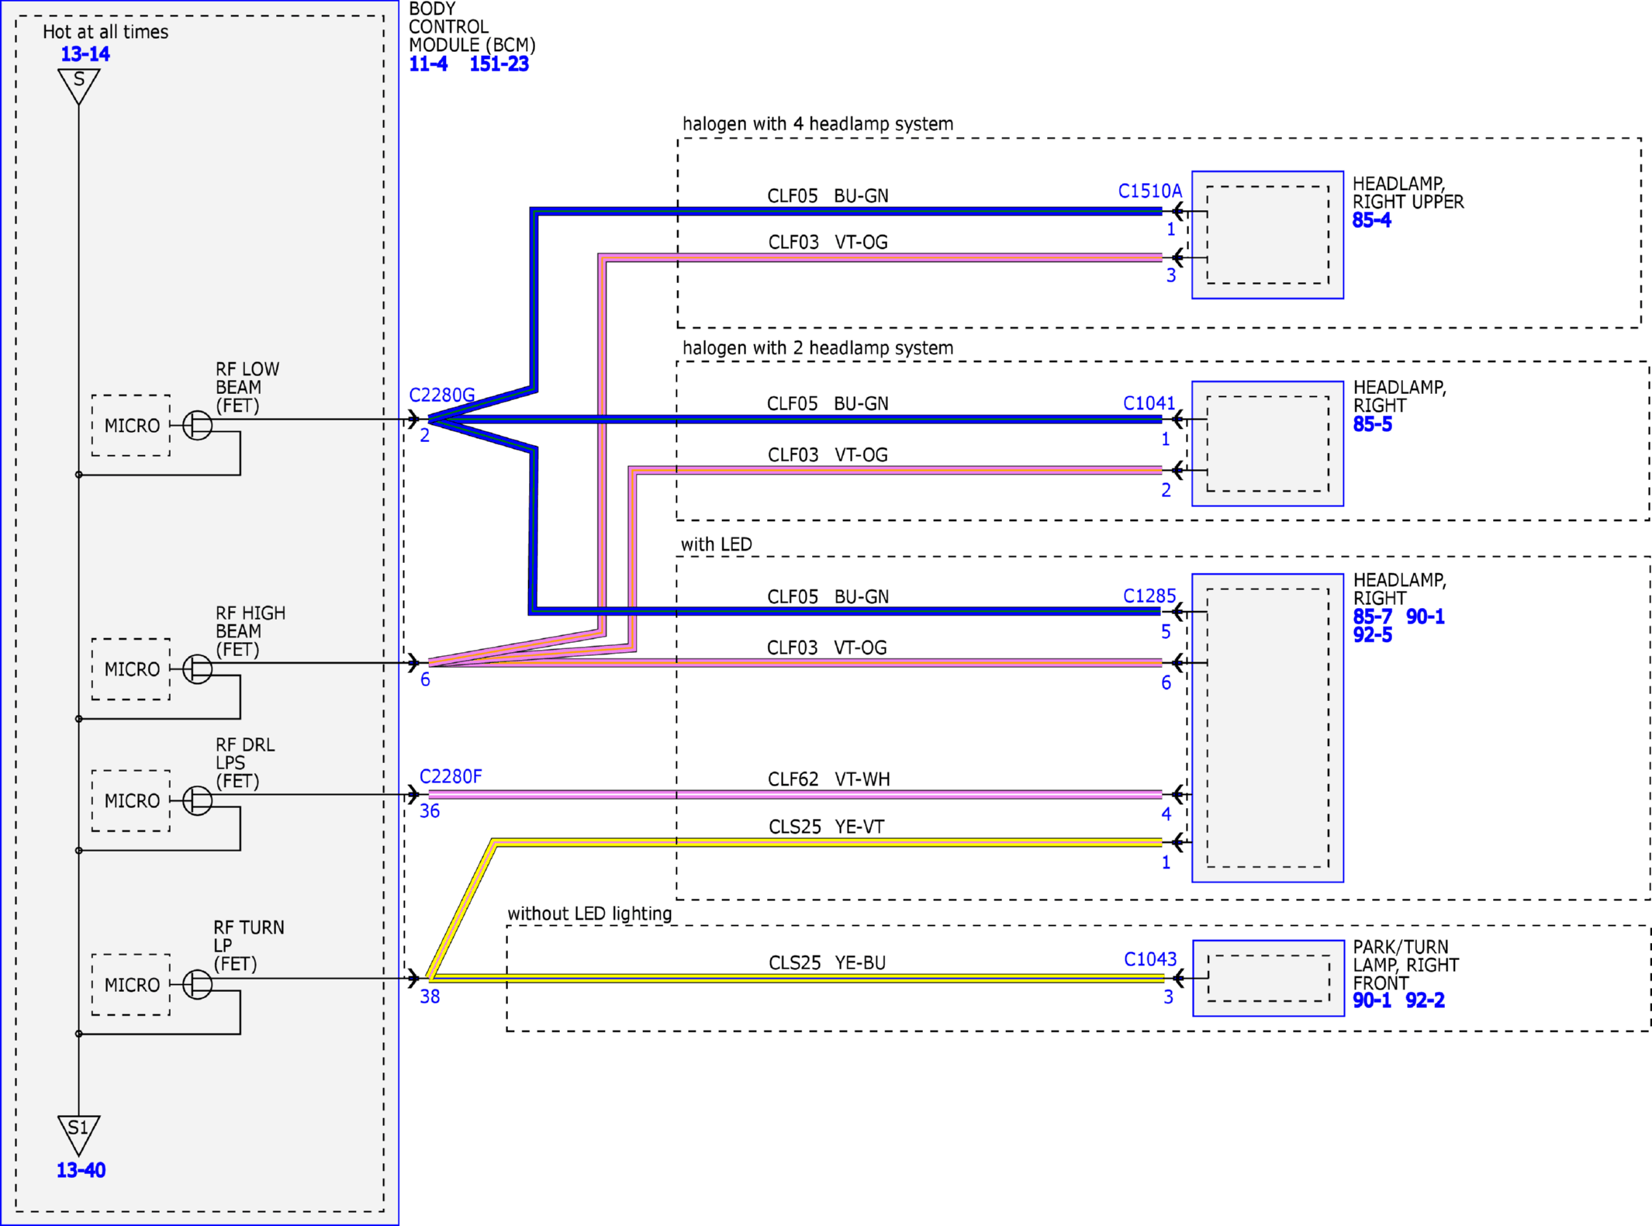Viewport: 1652px width, 1226px height.
Task: Click the 'BODY CONTROL MODULE (BCM)' title
Action: point(472,27)
